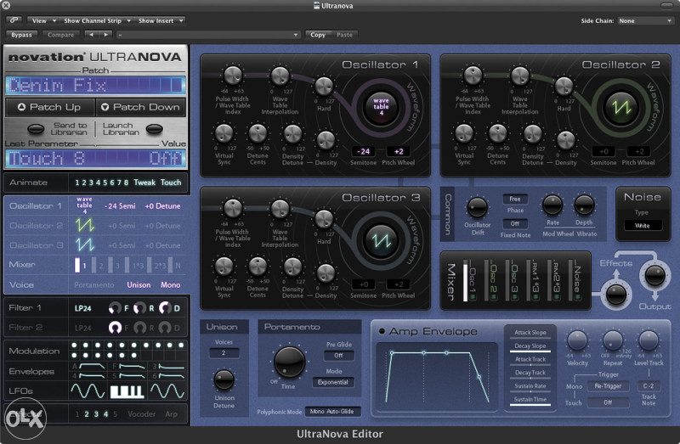Click the Oscillator 1 waveform selector 'wave table 4'
Viewport: 680px width, 444px height.
(381, 107)
